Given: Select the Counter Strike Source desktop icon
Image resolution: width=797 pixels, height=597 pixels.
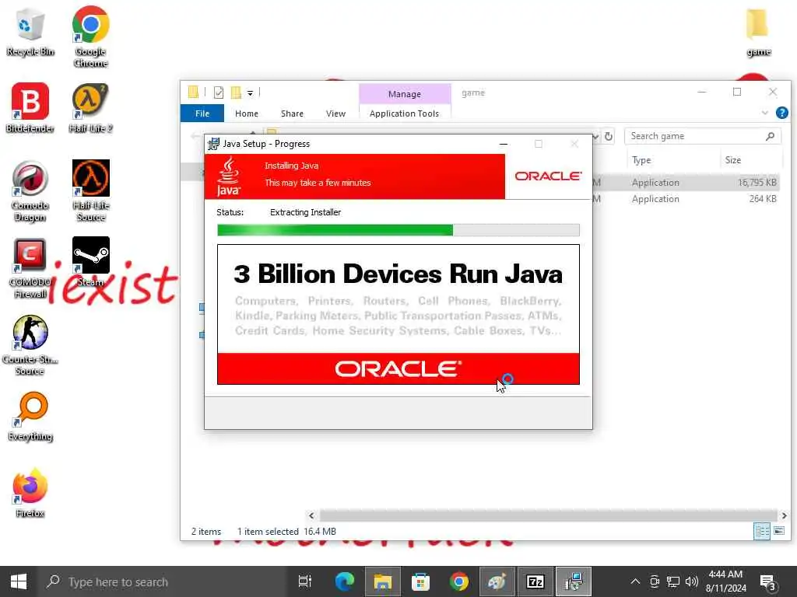Looking at the screenshot, I should point(30,345).
